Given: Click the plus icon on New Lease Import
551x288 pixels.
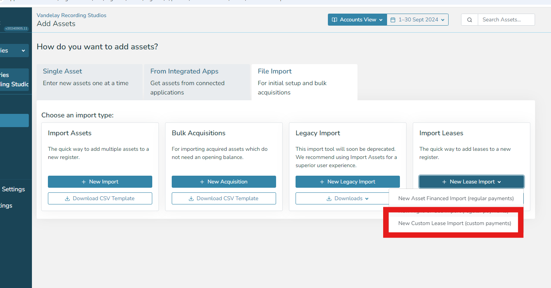Looking at the screenshot, I should coord(444,182).
